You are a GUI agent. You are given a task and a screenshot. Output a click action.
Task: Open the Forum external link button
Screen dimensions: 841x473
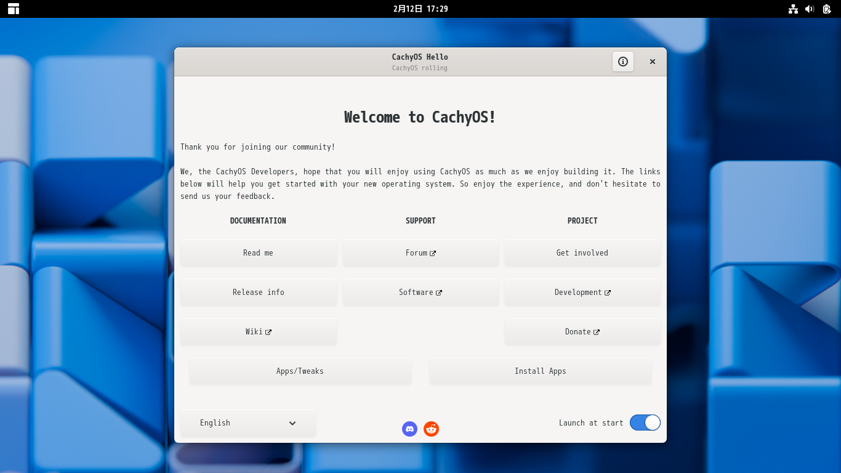[x=420, y=253]
